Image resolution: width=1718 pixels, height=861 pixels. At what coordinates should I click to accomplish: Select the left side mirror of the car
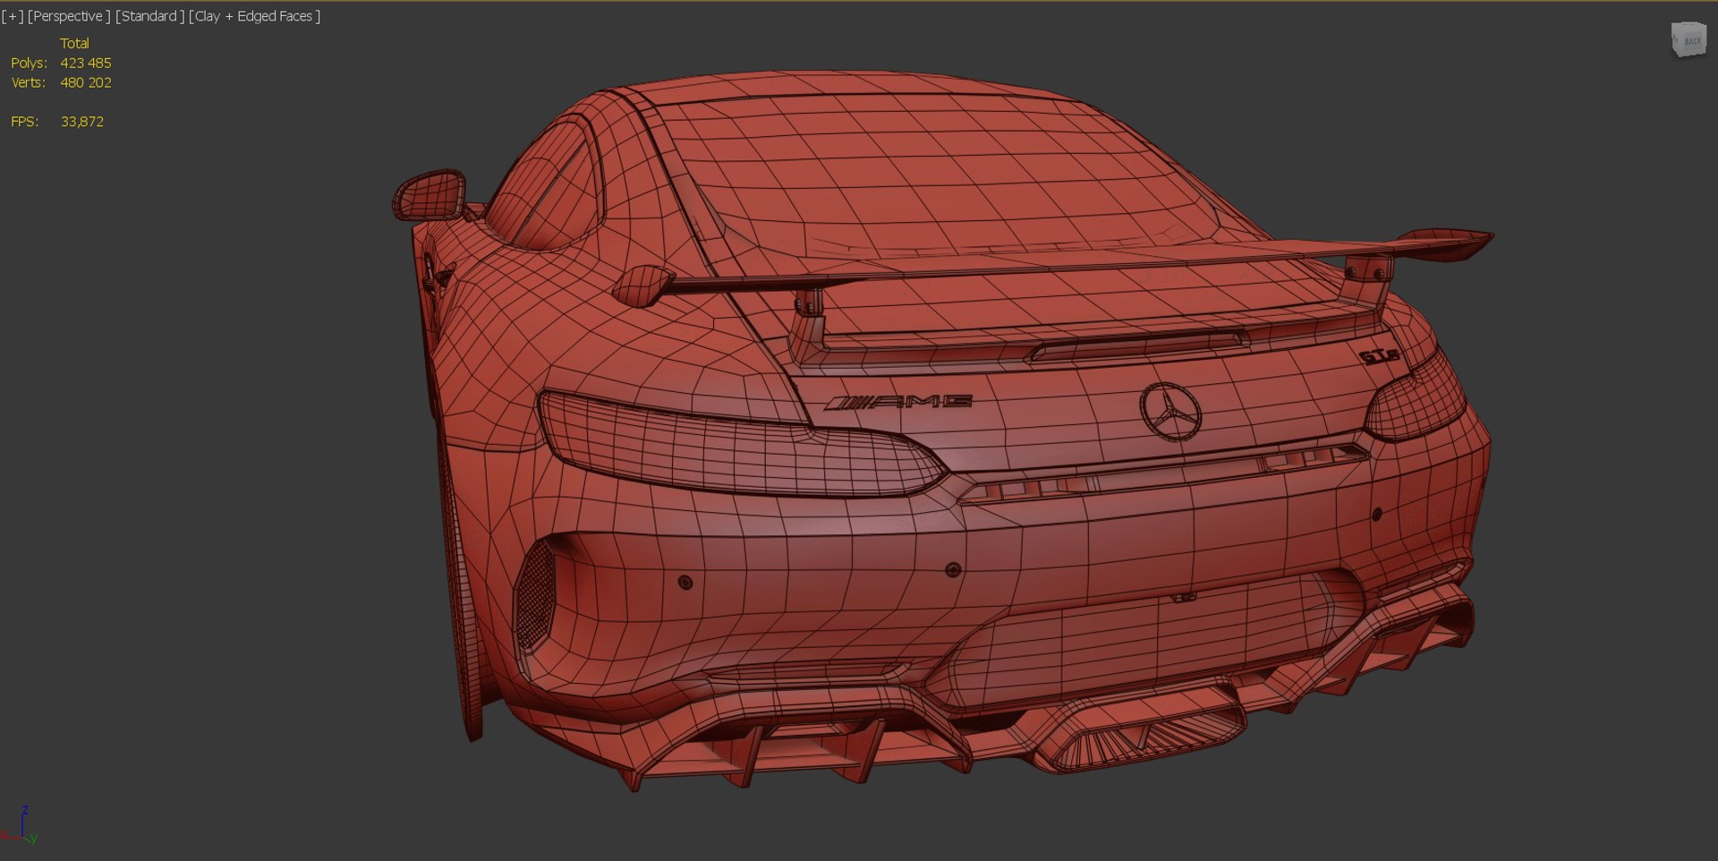click(430, 195)
